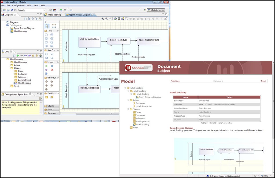Pick the purple event from the palette
The image size is (275, 178).
[x=46, y=70]
